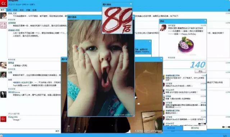Image resolution: width=230 pixels, height=137 pixels.
Task: Click the iPhone客户端 source link
Action: (14, 114)
